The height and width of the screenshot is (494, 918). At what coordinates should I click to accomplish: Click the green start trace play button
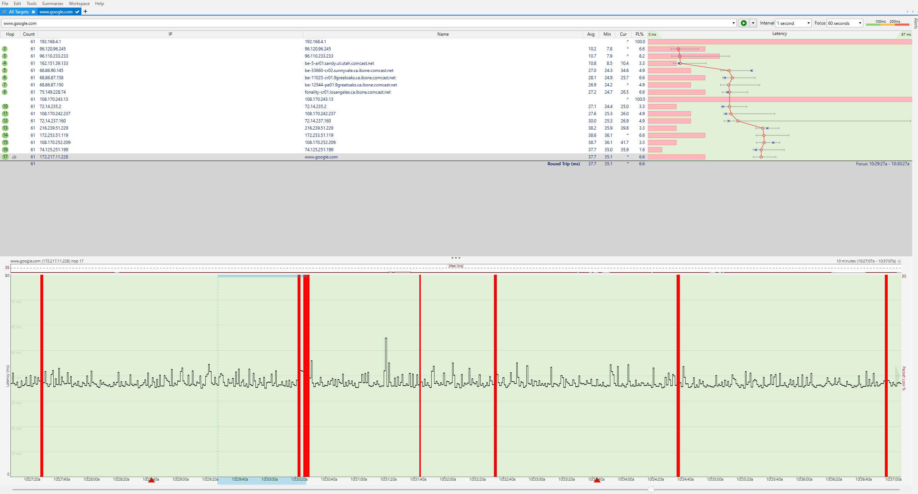(x=743, y=23)
